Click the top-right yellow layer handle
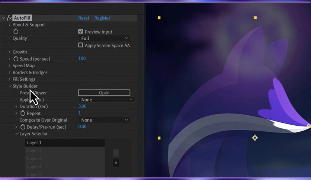Image resolution: width=311 pixels, height=180 pixels. pyautogui.click(x=255, y=18)
